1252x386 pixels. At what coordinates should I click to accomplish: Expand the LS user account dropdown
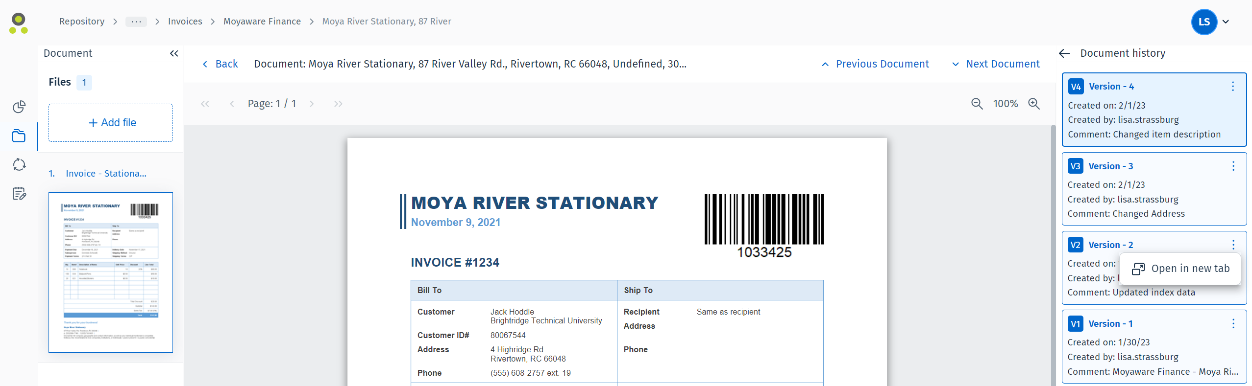click(x=1226, y=22)
